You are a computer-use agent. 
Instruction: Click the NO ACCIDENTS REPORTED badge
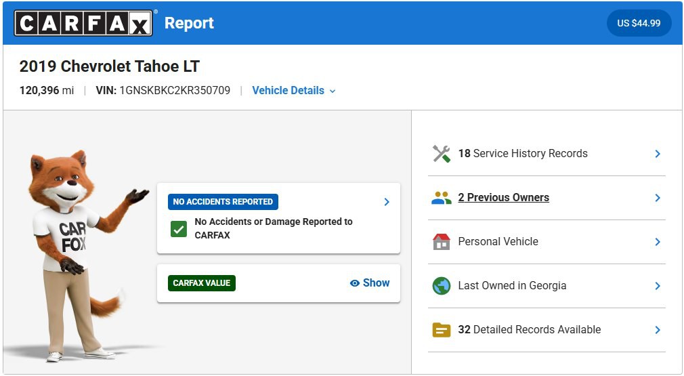pos(223,201)
